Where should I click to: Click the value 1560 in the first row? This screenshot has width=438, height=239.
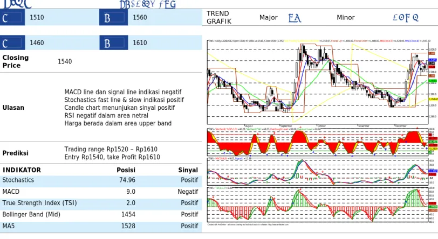coord(140,18)
